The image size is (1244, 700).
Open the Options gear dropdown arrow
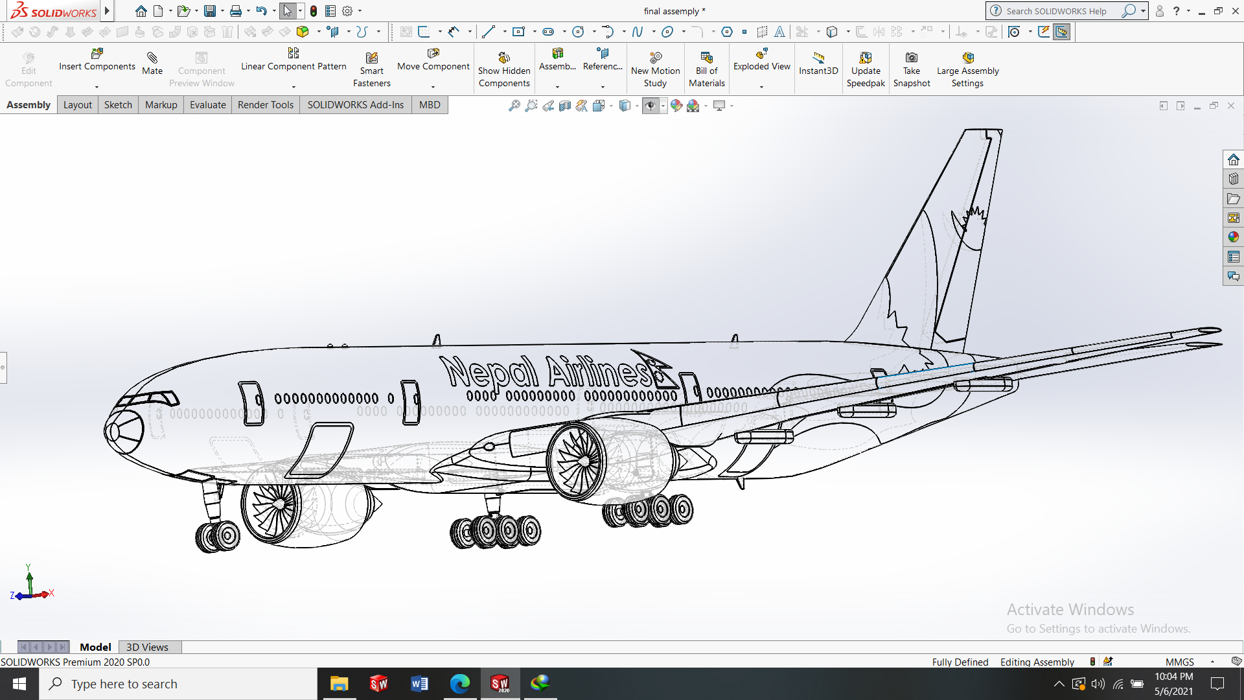click(x=360, y=11)
